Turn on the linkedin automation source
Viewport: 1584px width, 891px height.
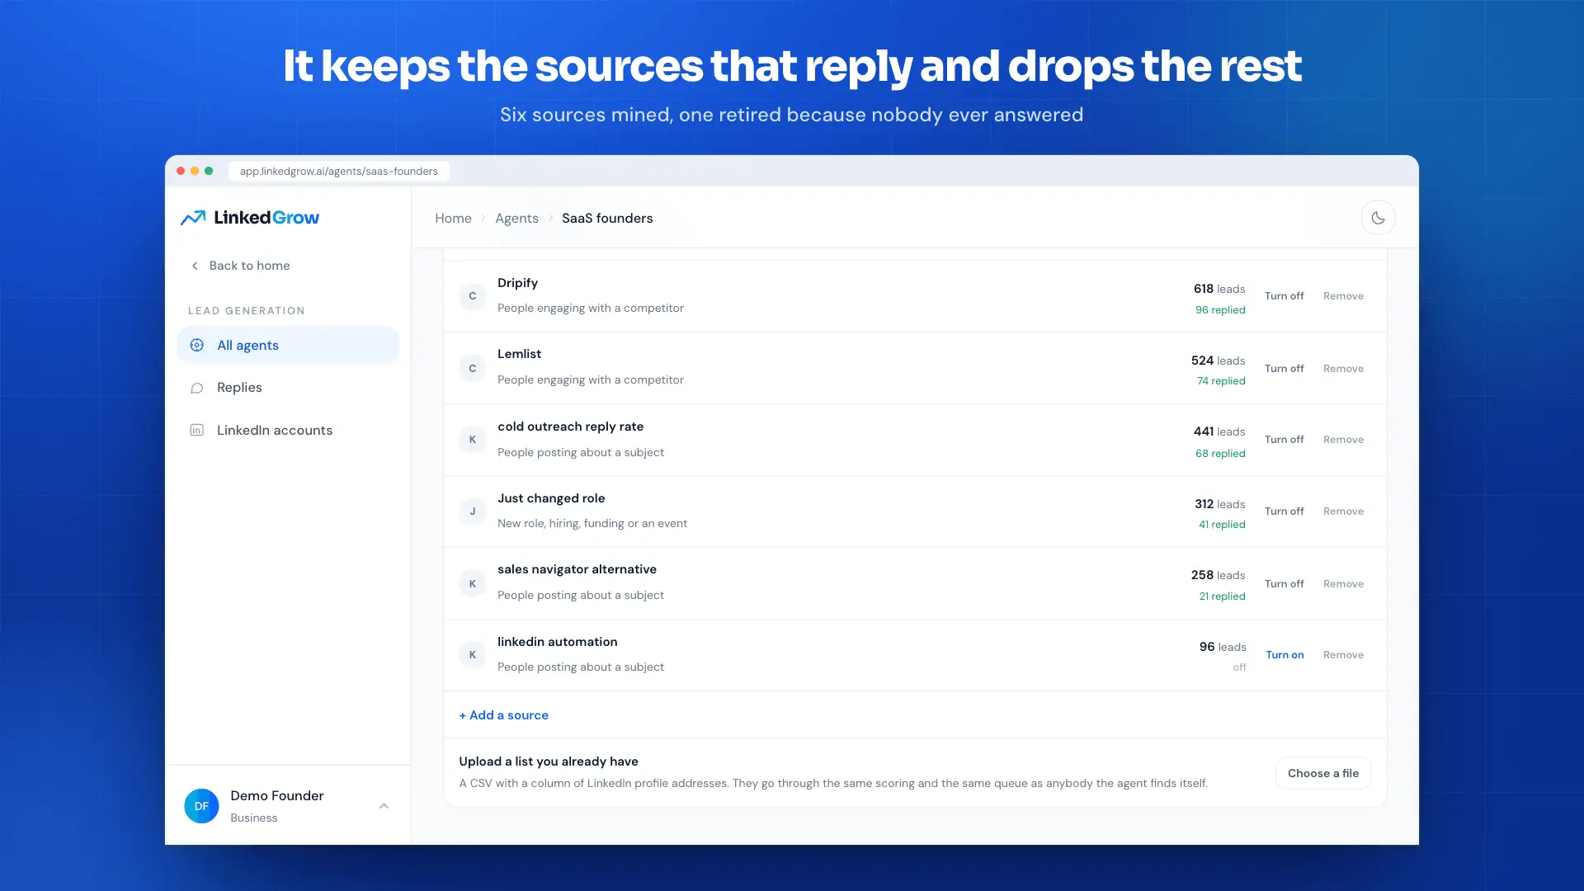1285,655
